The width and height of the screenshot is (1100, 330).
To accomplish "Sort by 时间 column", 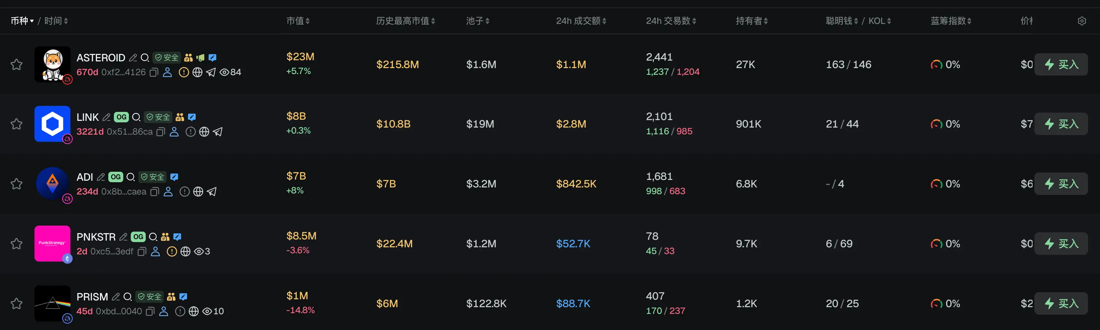I will (x=56, y=21).
